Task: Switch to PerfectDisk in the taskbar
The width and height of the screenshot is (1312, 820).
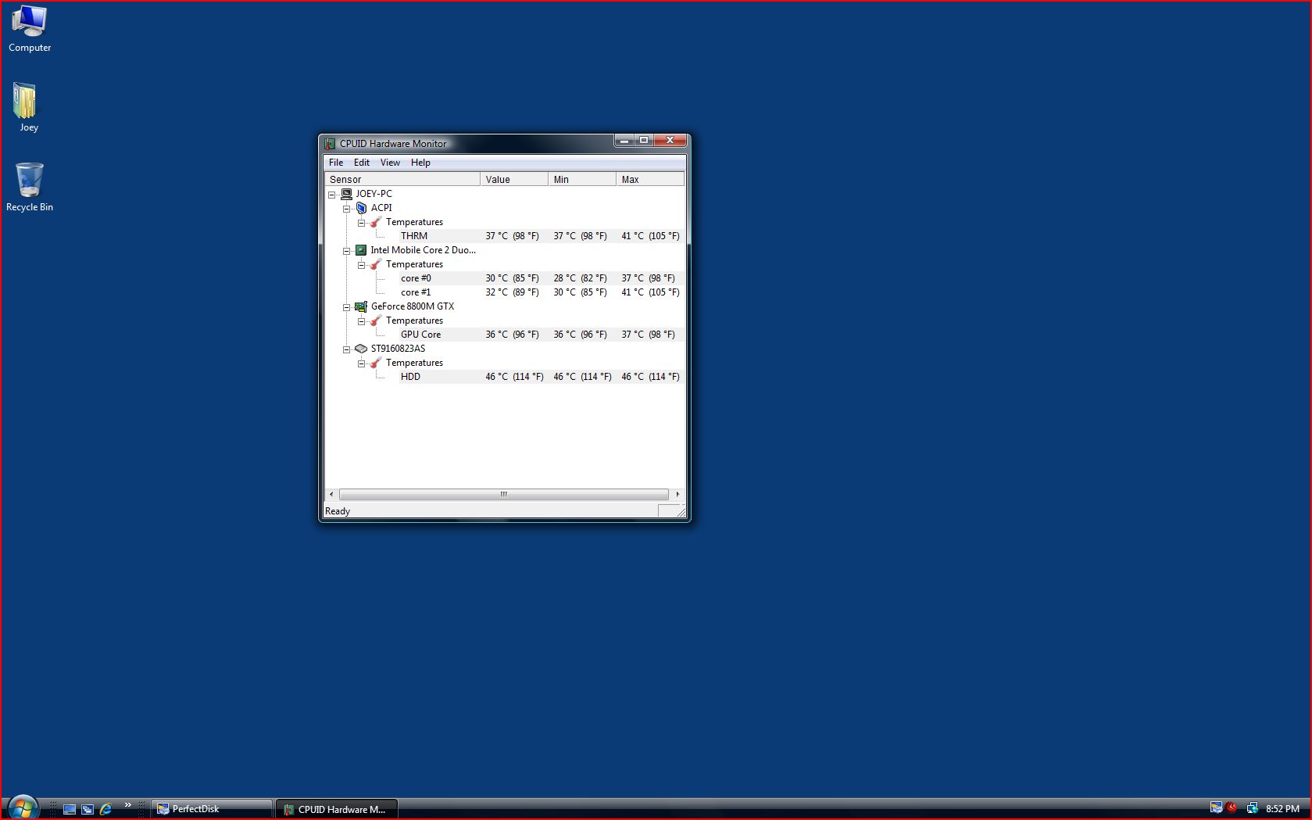Action: click(x=211, y=809)
